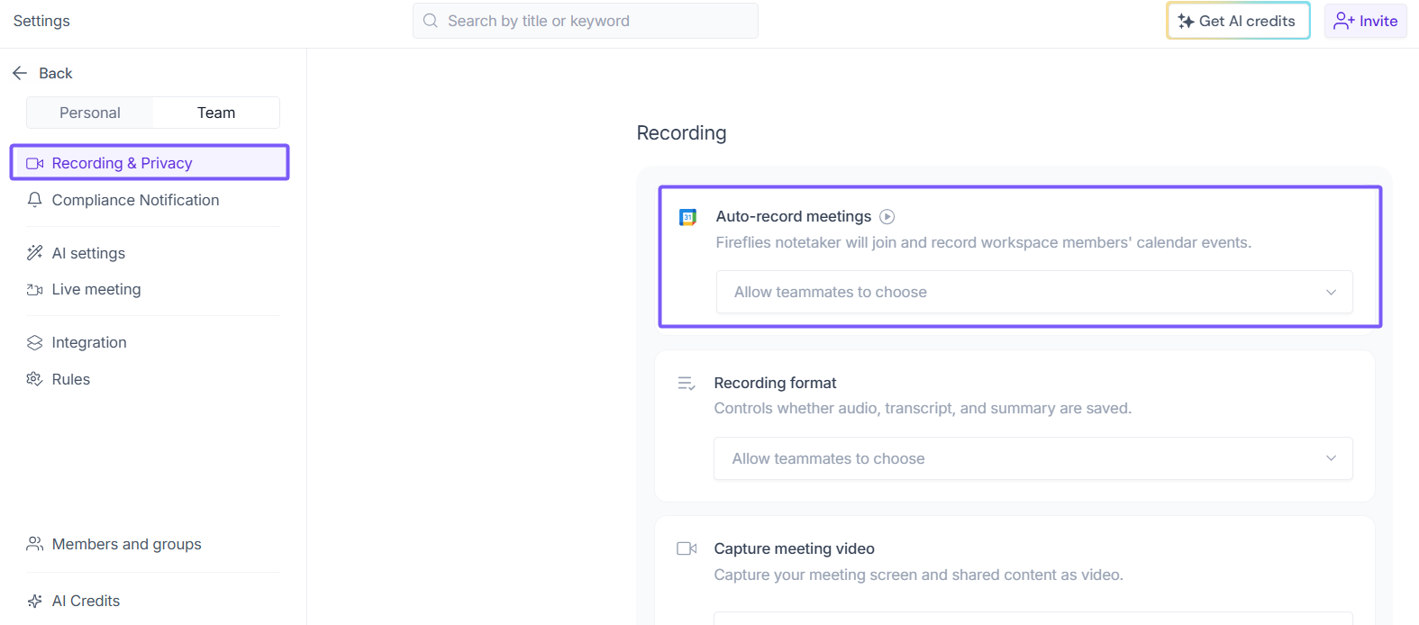Click the Live meeting icon

[34, 289]
